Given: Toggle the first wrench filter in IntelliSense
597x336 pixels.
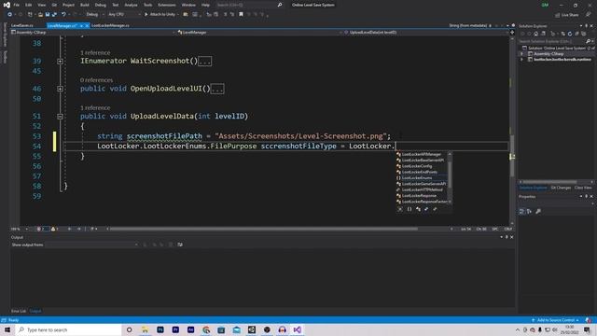Looking at the screenshot, I should (426, 209).
